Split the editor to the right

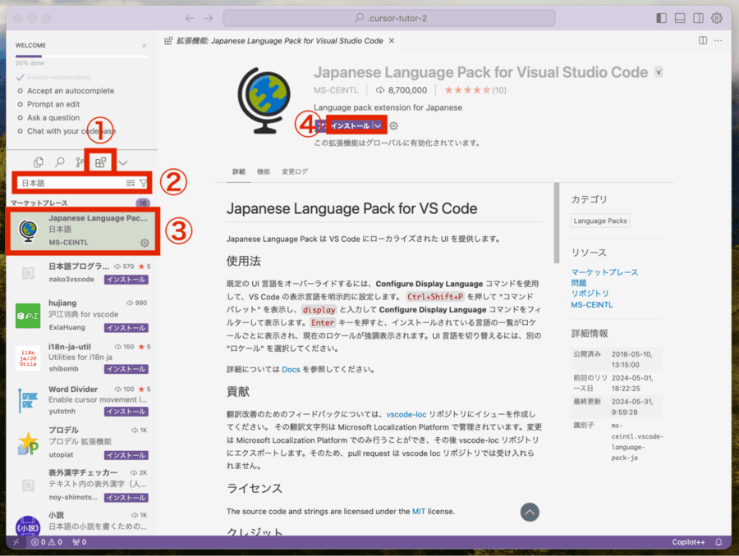click(x=703, y=40)
